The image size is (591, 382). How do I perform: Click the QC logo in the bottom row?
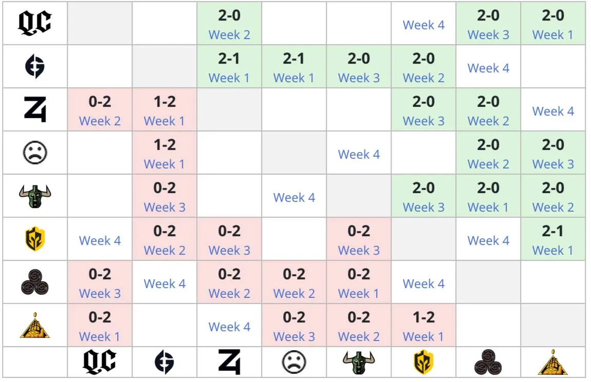100,361
